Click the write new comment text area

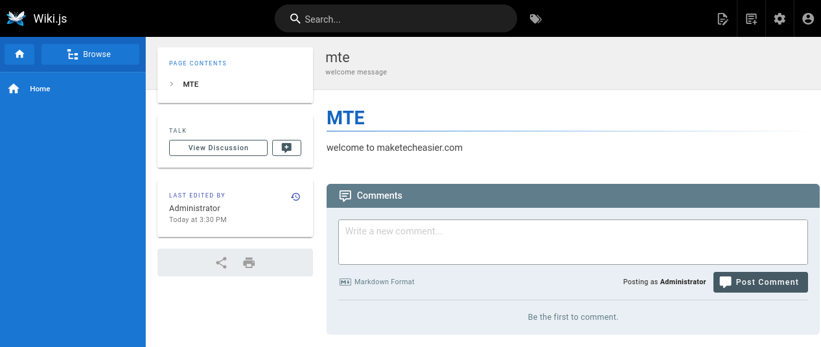click(573, 242)
